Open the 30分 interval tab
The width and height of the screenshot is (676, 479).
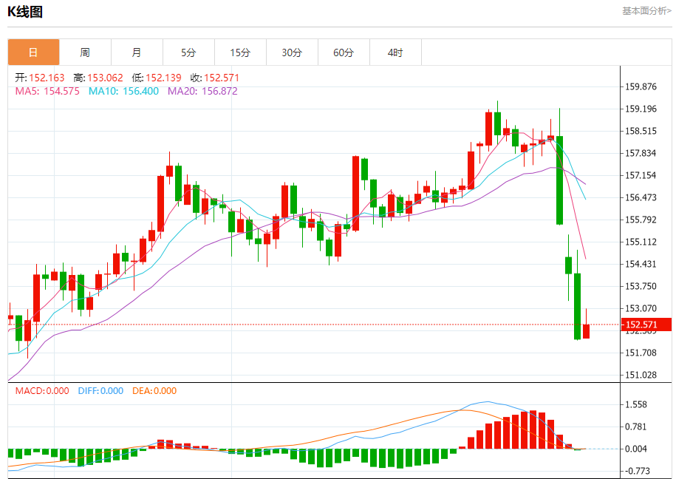coord(293,52)
